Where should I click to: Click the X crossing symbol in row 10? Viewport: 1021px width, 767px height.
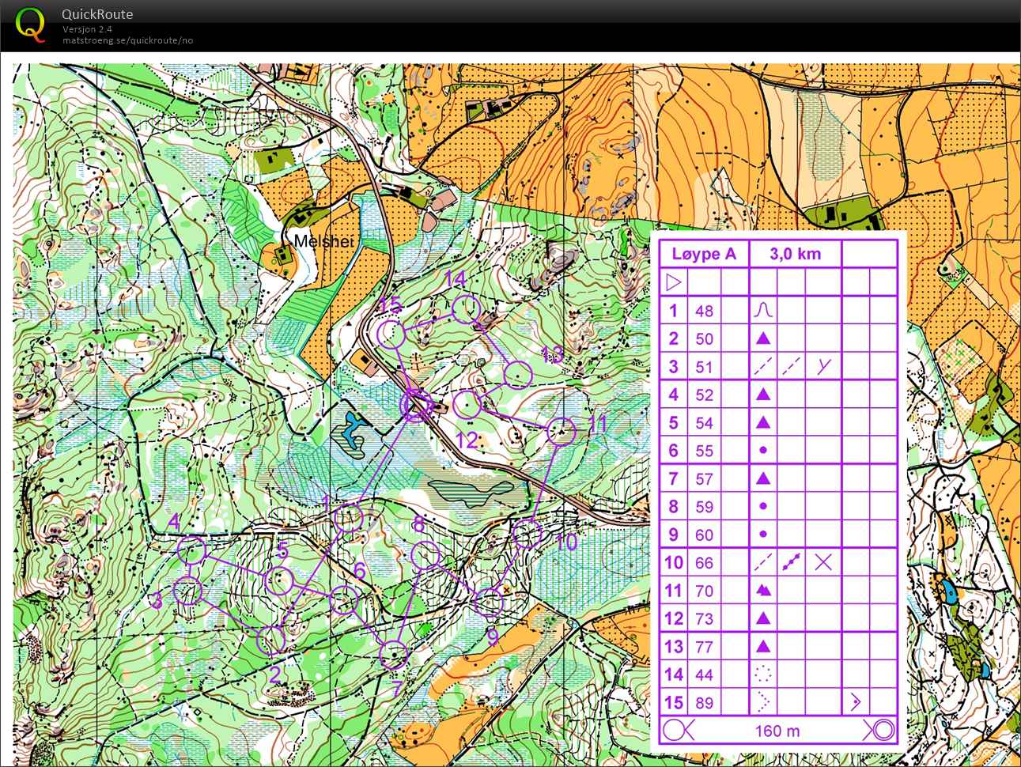(823, 562)
